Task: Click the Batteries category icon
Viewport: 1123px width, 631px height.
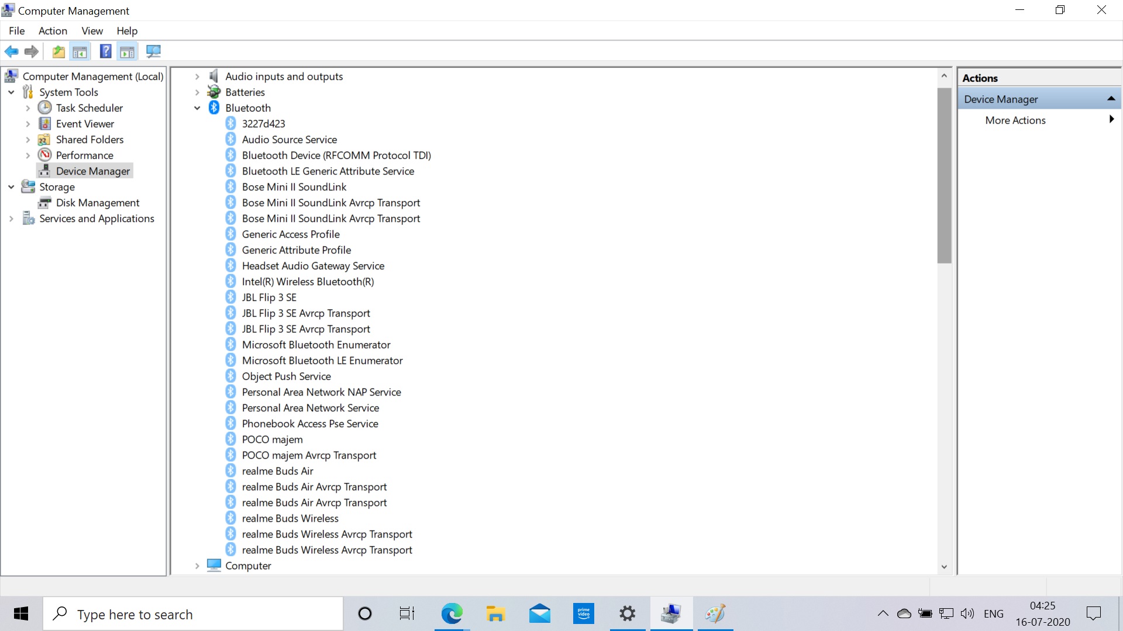Action: [x=215, y=92]
